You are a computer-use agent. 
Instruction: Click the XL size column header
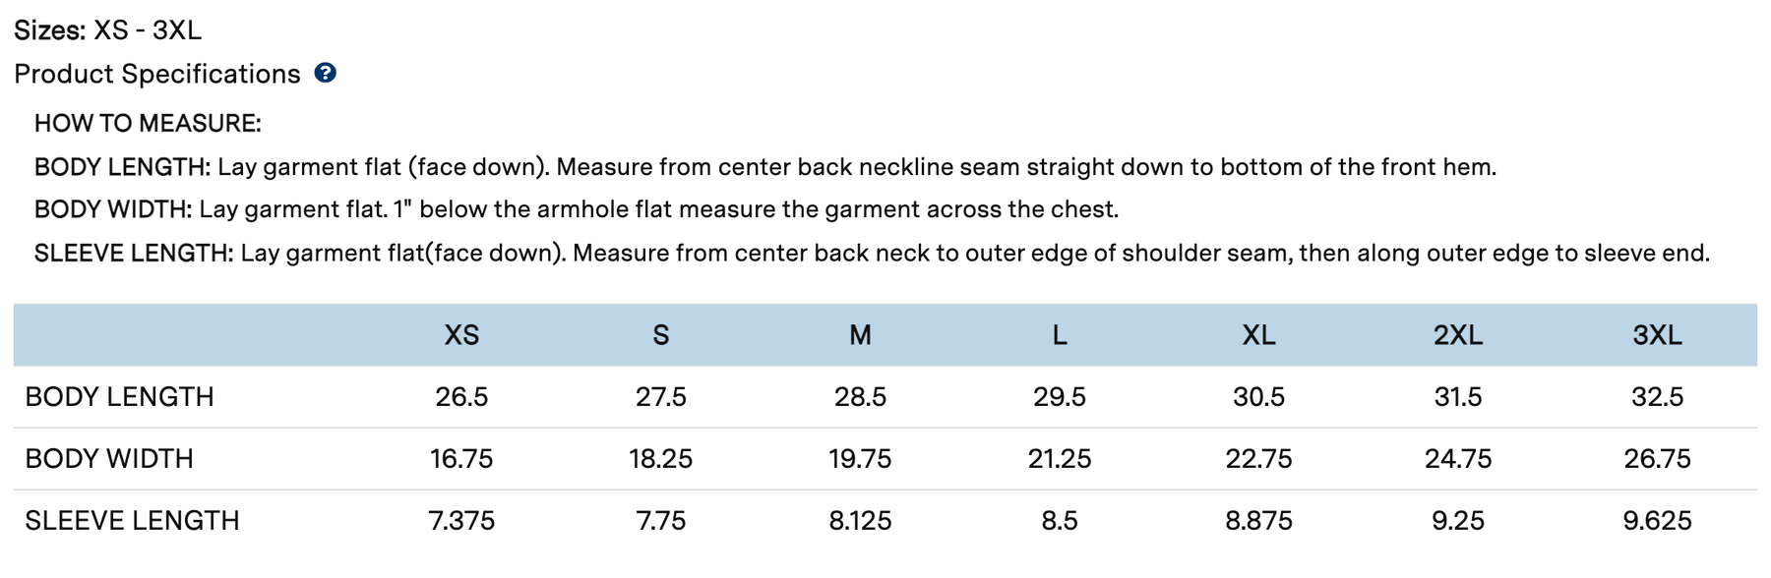pos(1258,335)
